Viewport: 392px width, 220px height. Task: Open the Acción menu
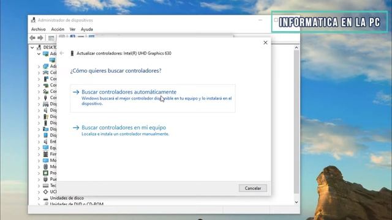pyautogui.click(x=58, y=29)
